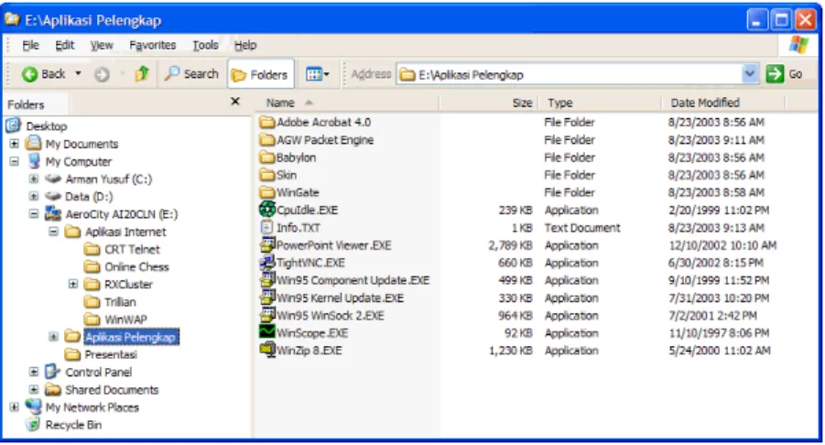Collapse the My Computer tree node

[15, 161]
